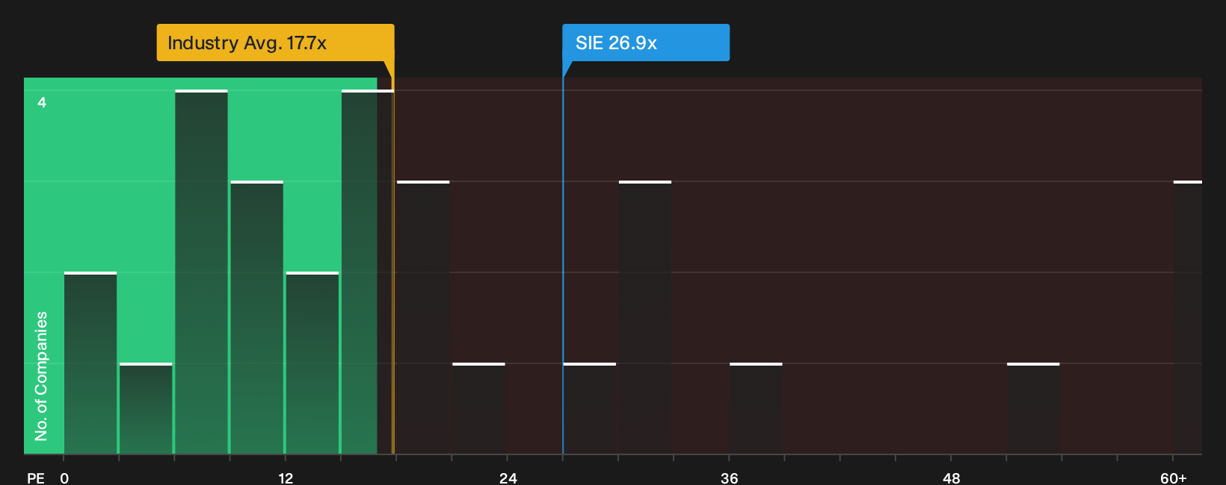Click the Industry Avg. 17.7x label
The width and height of the screenshot is (1226, 485).
(275, 43)
